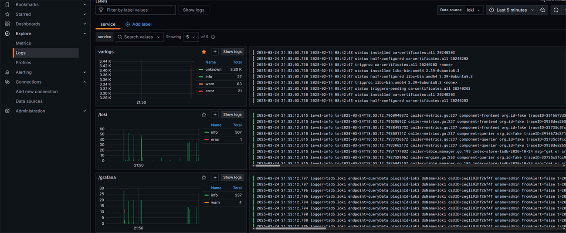This screenshot has height=233, width=566.
Task: Collapse the Bookmarks section chevron
Action: [x=85, y=4]
